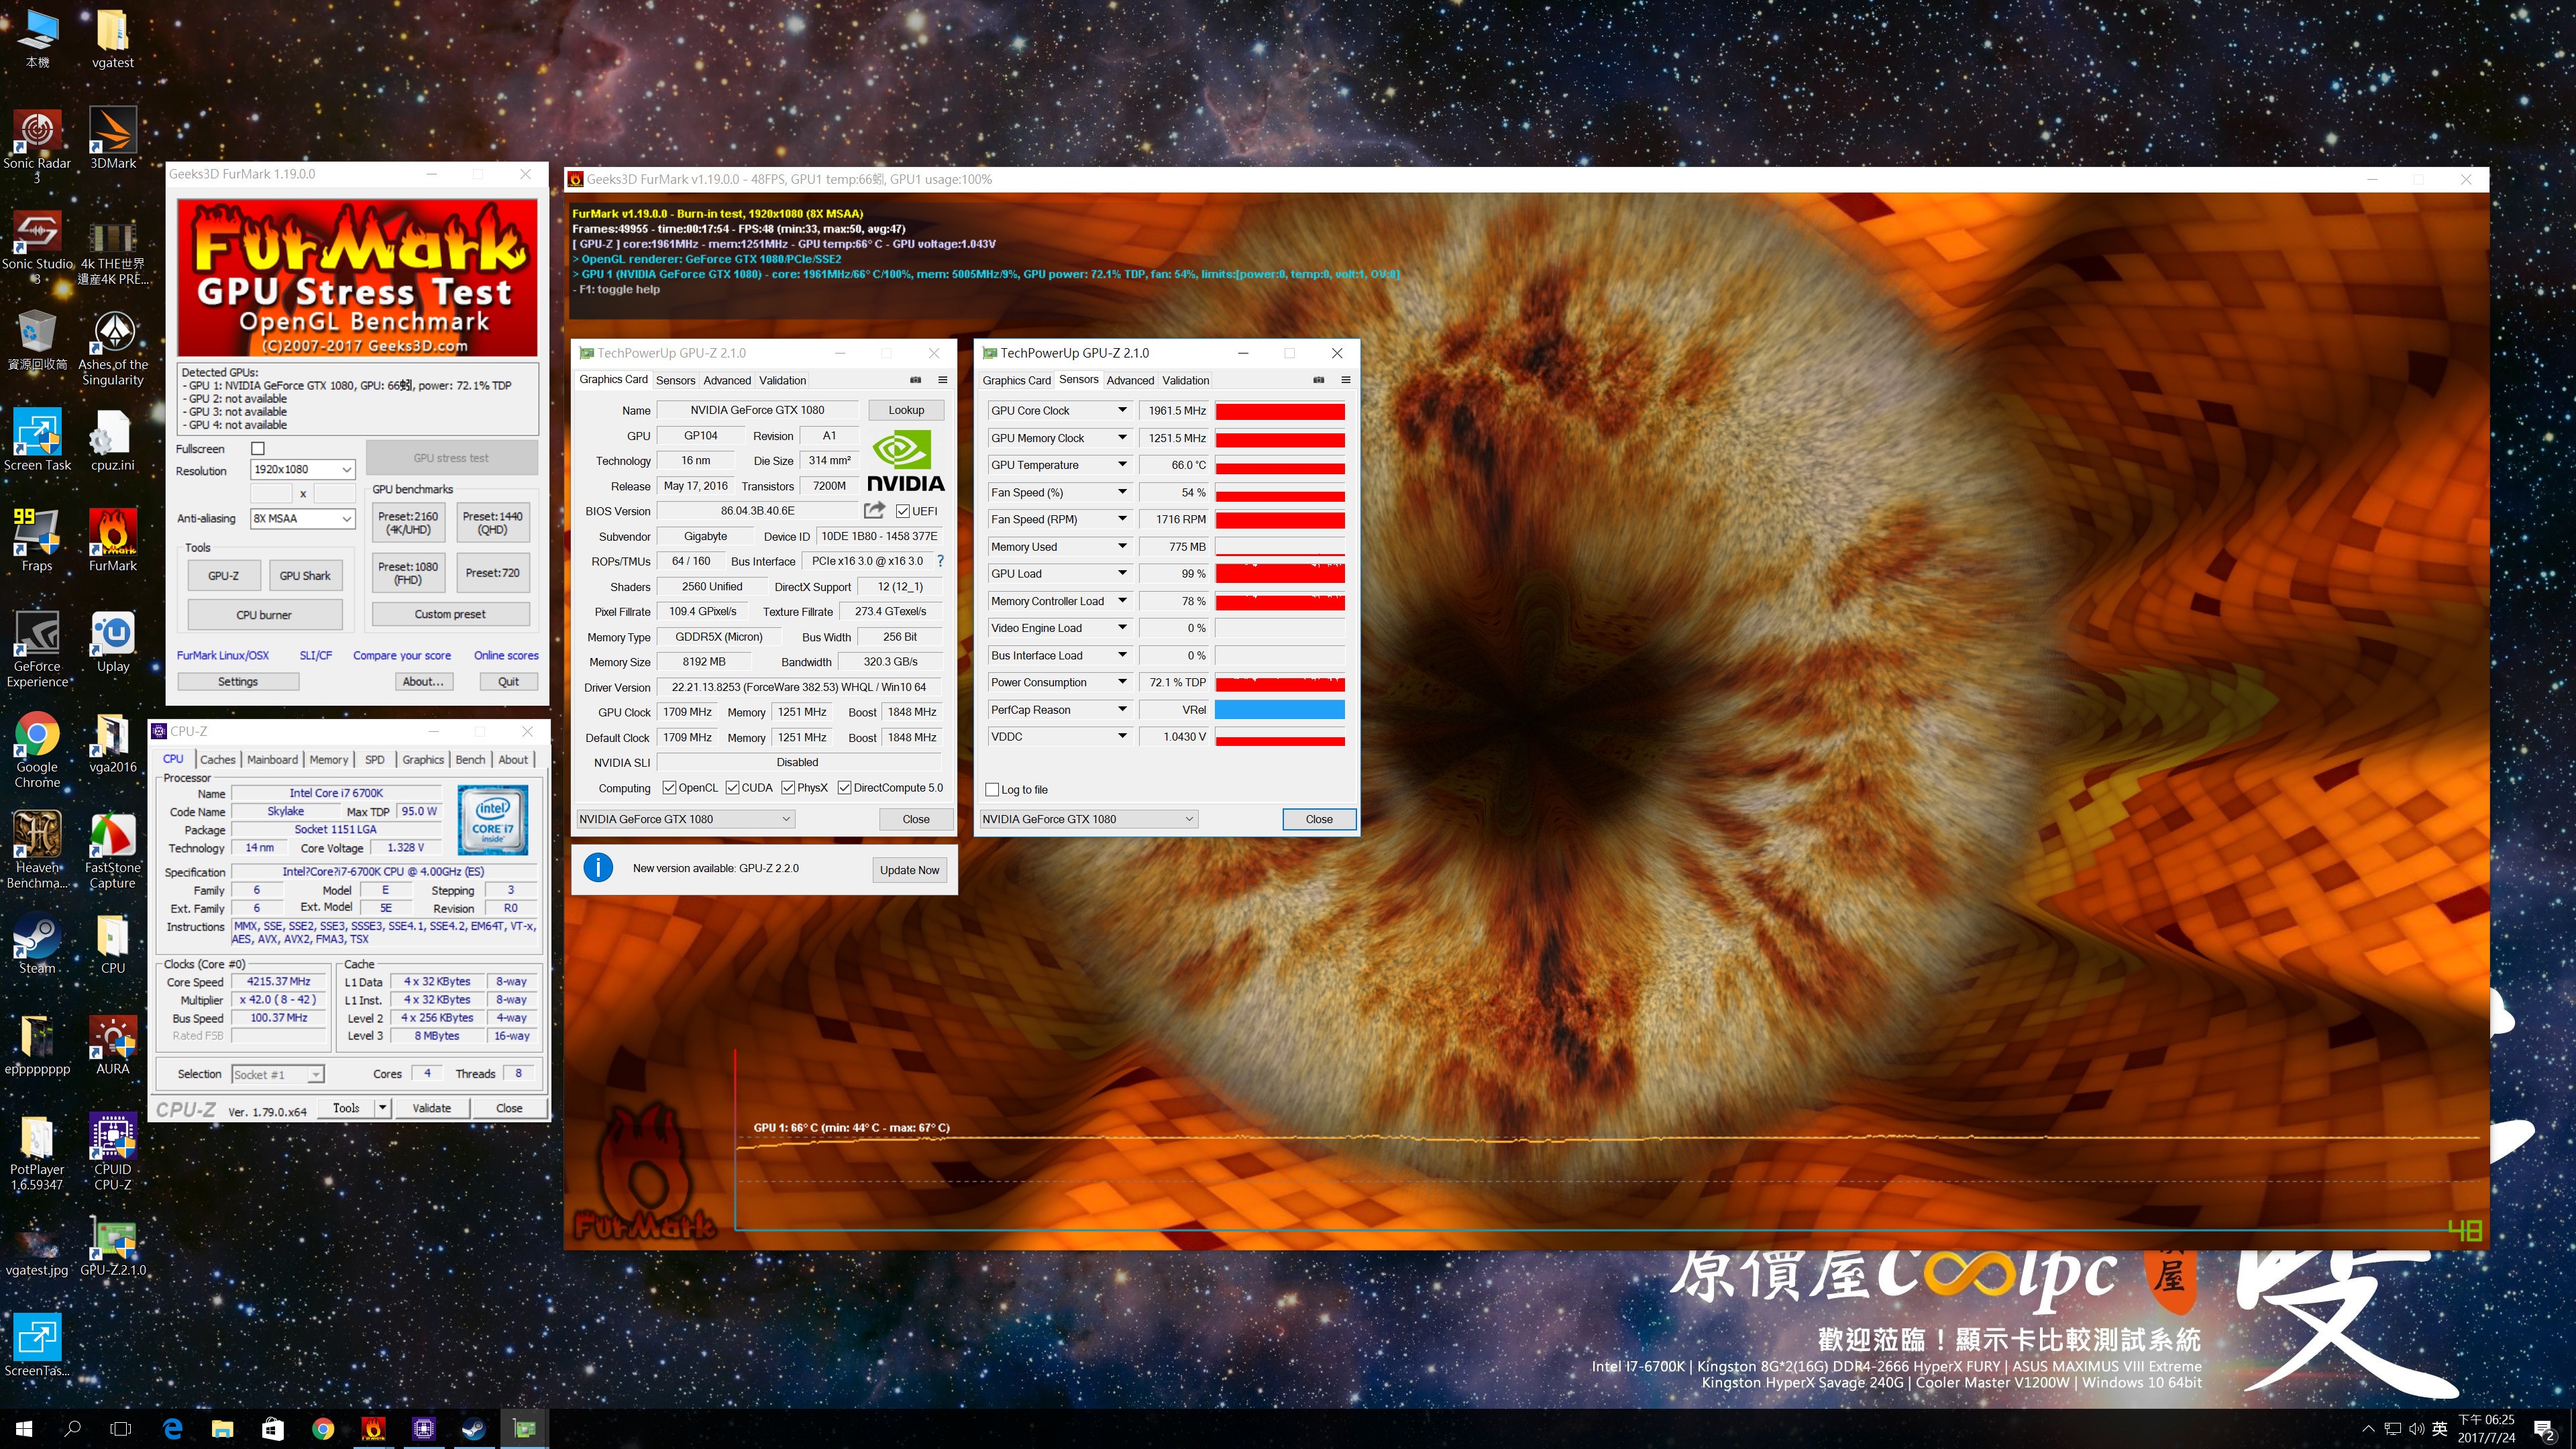Screen dimensions: 2576x1449
Task: Click the PerfCap Reason blue bar
Action: point(1280,709)
